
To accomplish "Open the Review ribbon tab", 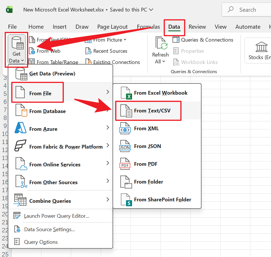I will coord(197,27).
